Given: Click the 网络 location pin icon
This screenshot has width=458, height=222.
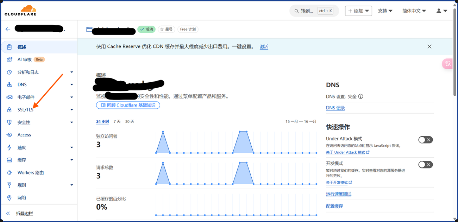Looking at the screenshot, I should (x=9, y=198).
